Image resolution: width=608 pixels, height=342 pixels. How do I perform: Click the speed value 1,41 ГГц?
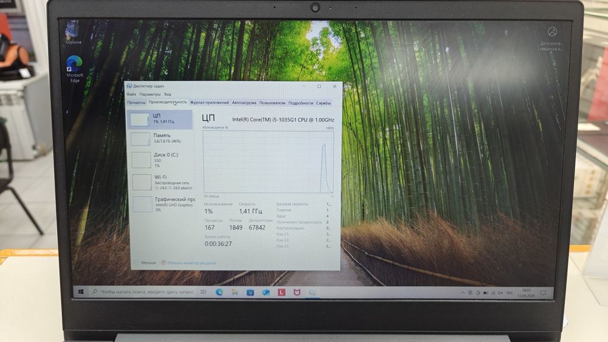(x=250, y=211)
